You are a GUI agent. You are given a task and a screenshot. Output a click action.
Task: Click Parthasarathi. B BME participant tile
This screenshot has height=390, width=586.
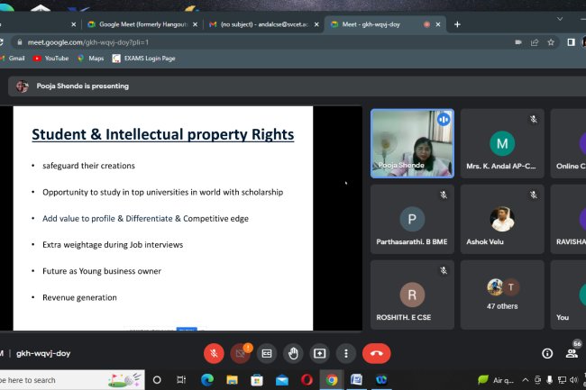(412, 219)
